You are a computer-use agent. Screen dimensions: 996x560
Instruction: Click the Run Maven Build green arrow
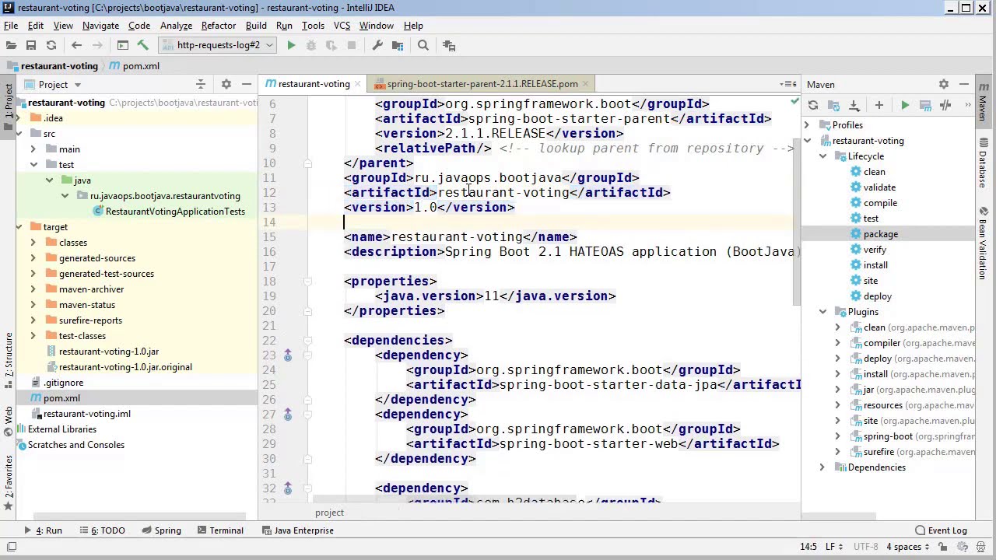(905, 105)
